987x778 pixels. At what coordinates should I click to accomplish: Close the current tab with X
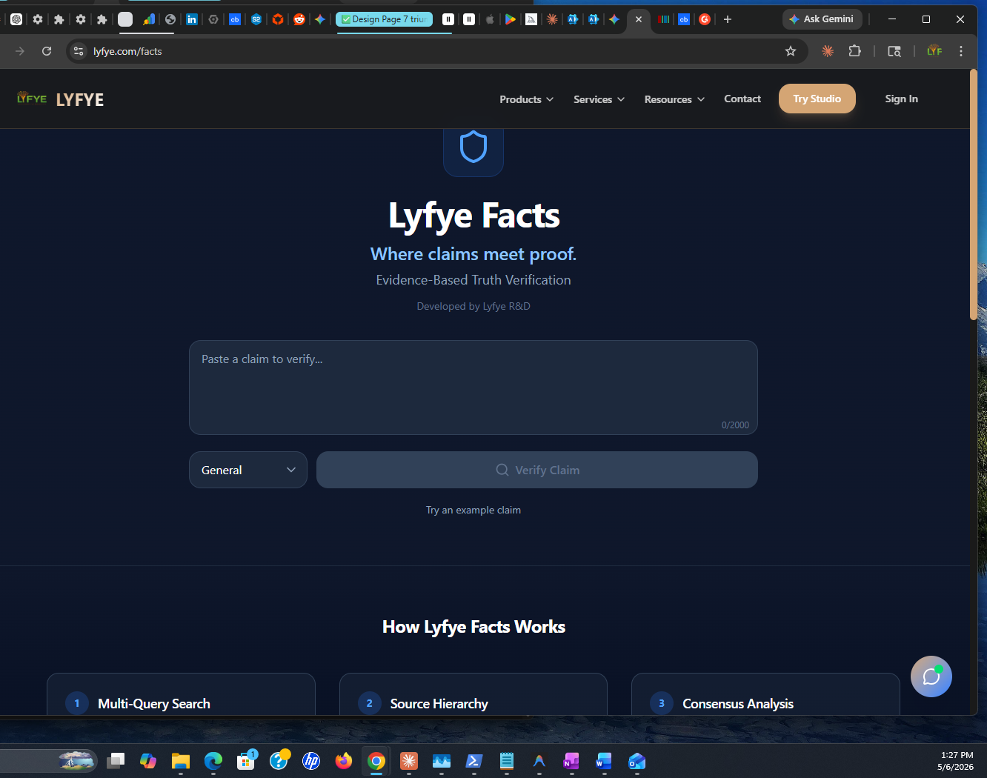[639, 19]
